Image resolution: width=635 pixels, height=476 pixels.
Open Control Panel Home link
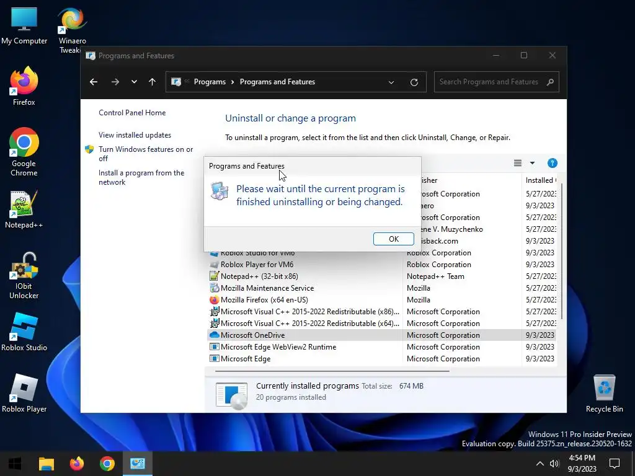(x=132, y=113)
